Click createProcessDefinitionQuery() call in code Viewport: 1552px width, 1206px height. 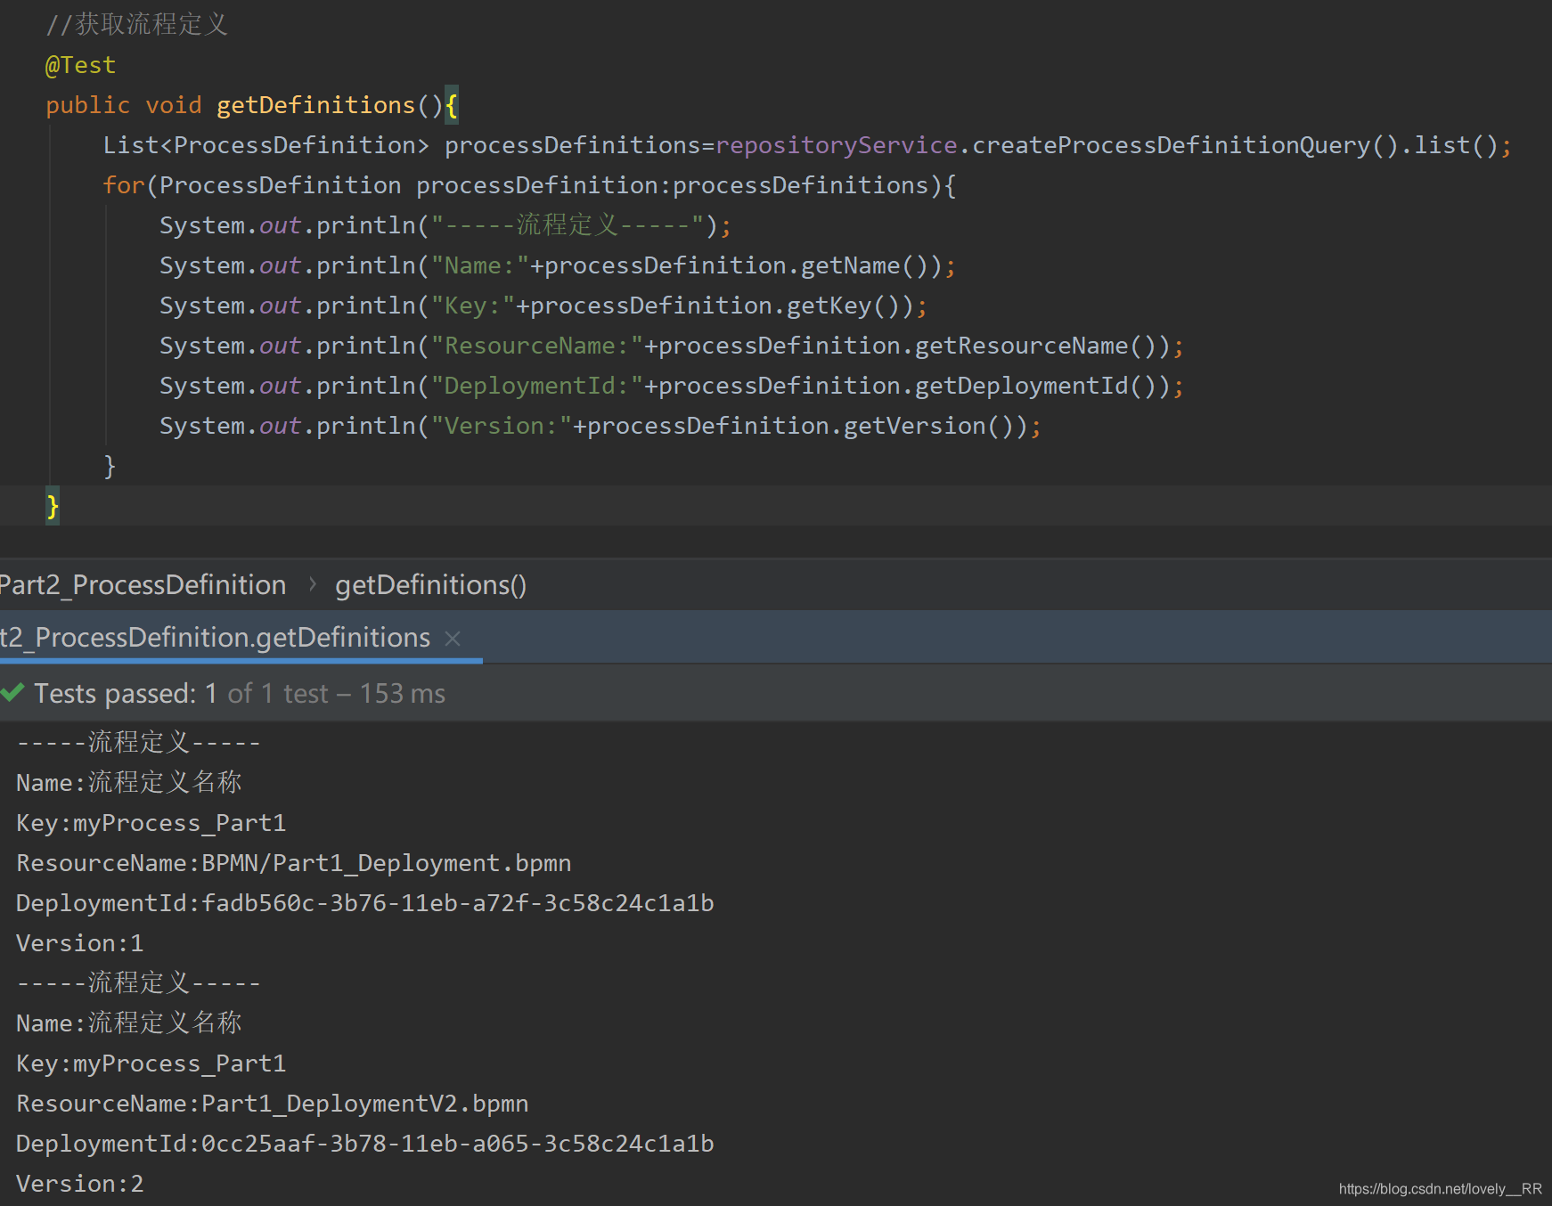point(1186,145)
